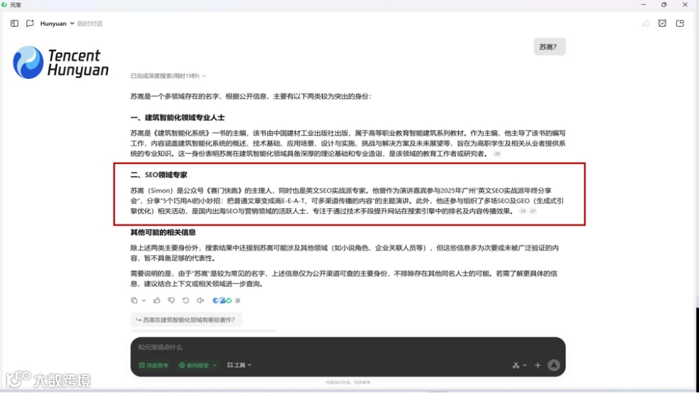Add an attachment with the plus icon

538,365
